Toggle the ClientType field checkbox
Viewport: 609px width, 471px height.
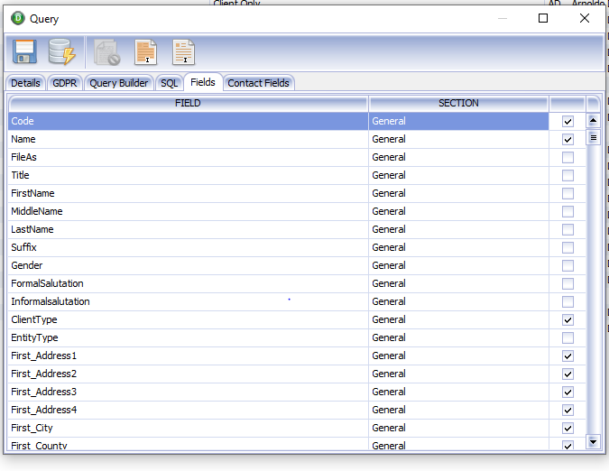(x=567, y=320)
